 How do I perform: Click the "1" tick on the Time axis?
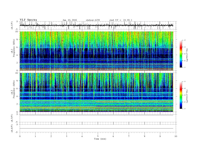coord(35,136)
